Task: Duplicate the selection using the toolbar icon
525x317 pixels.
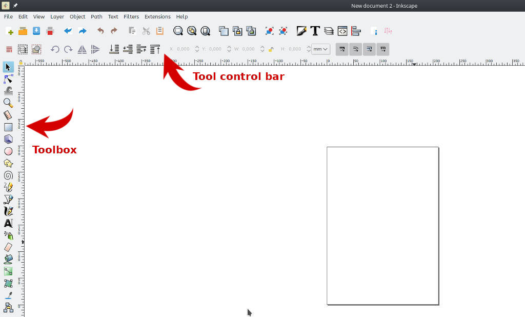Action: [x=223, y=31]
